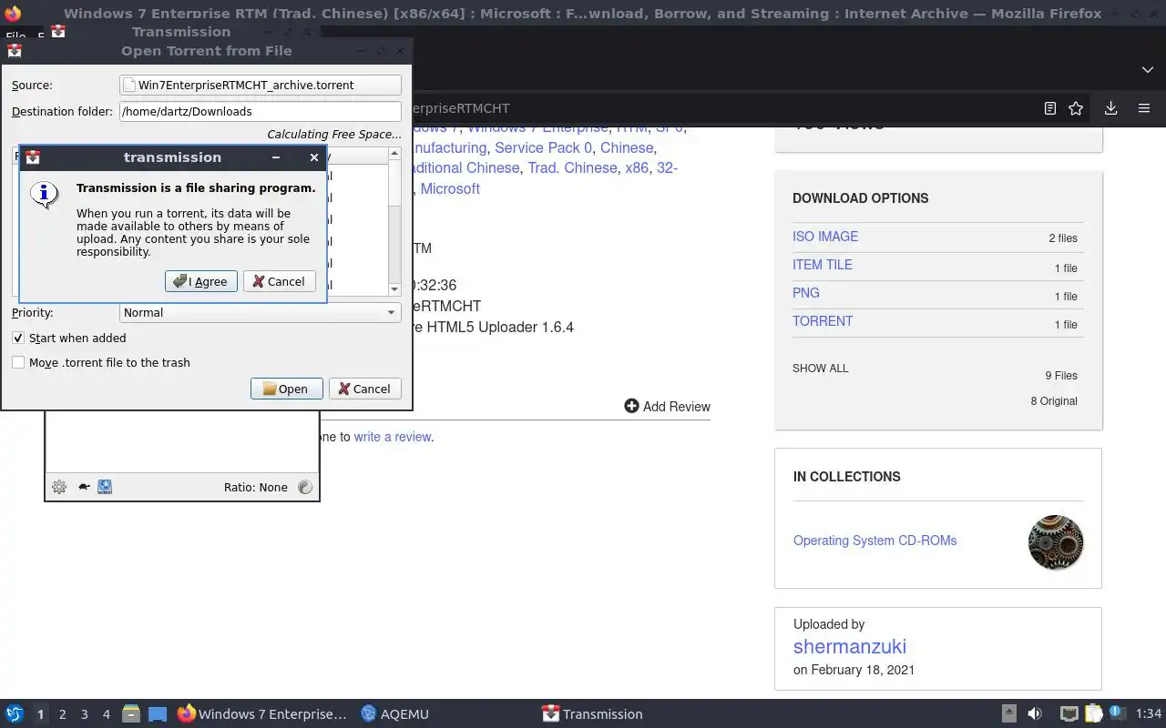1166x728 pixels.
Task: Expand Firefox list all tabs chevron
Action: (x=1147, y=69)
